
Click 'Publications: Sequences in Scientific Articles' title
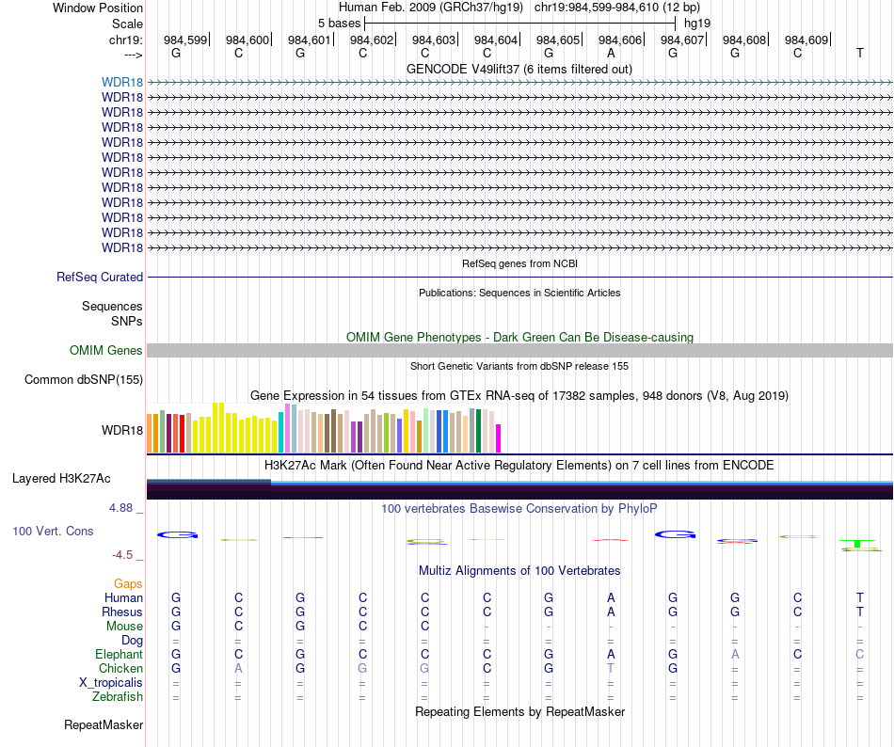pos(519,293)
